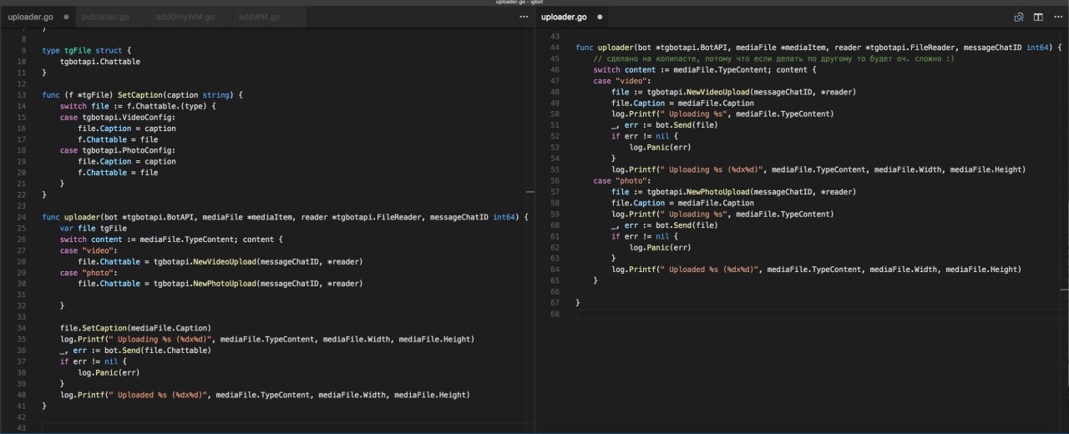Switch to the publisher.go tab
The height and width of the screenshot is (434, 1069).
click(105, 17)
